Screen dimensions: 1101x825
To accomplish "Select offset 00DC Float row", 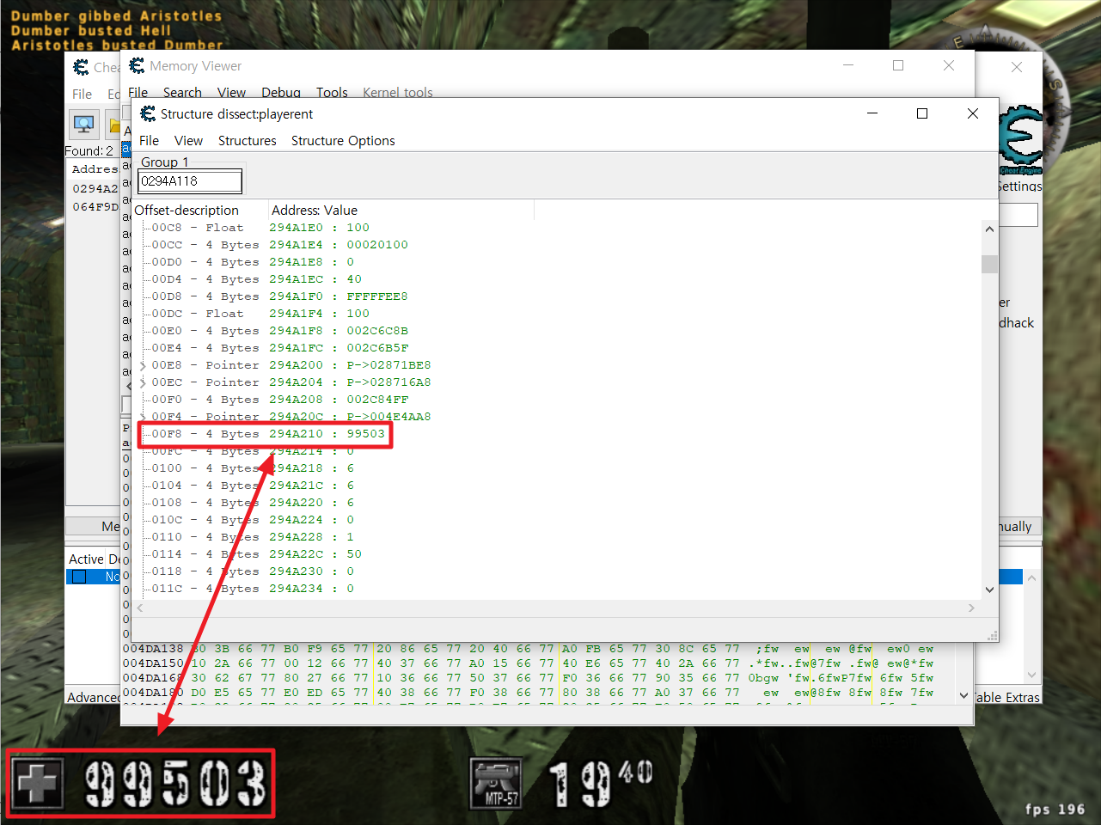I will [x=260, y=314].
